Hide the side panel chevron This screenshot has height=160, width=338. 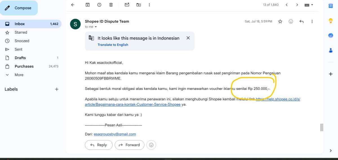coord(331,150)
